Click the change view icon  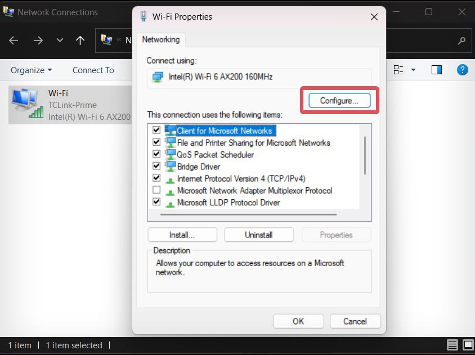point(398,70)
